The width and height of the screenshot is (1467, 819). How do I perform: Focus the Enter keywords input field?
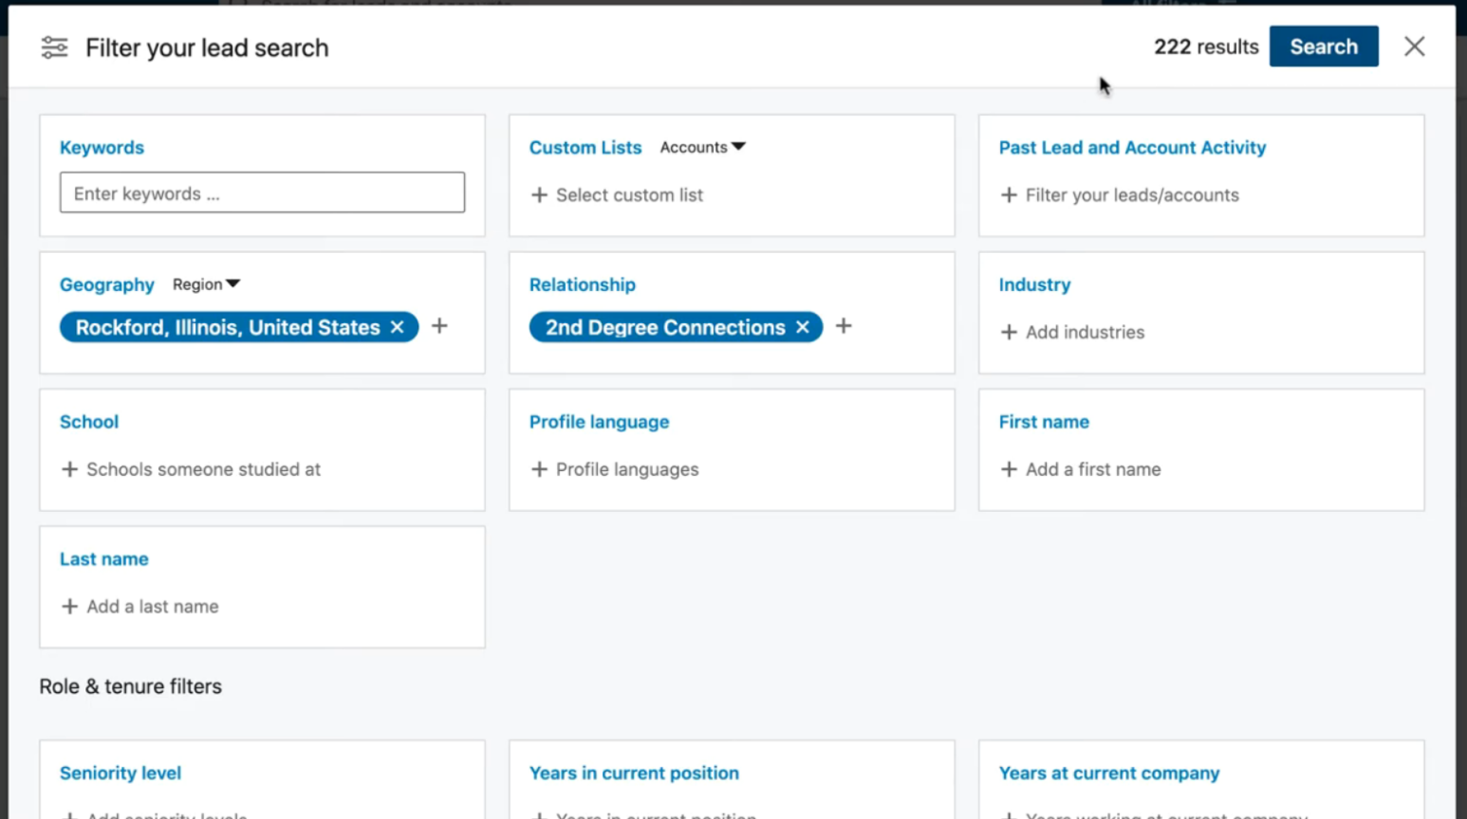pyautogui.click(x=262, y=192)
